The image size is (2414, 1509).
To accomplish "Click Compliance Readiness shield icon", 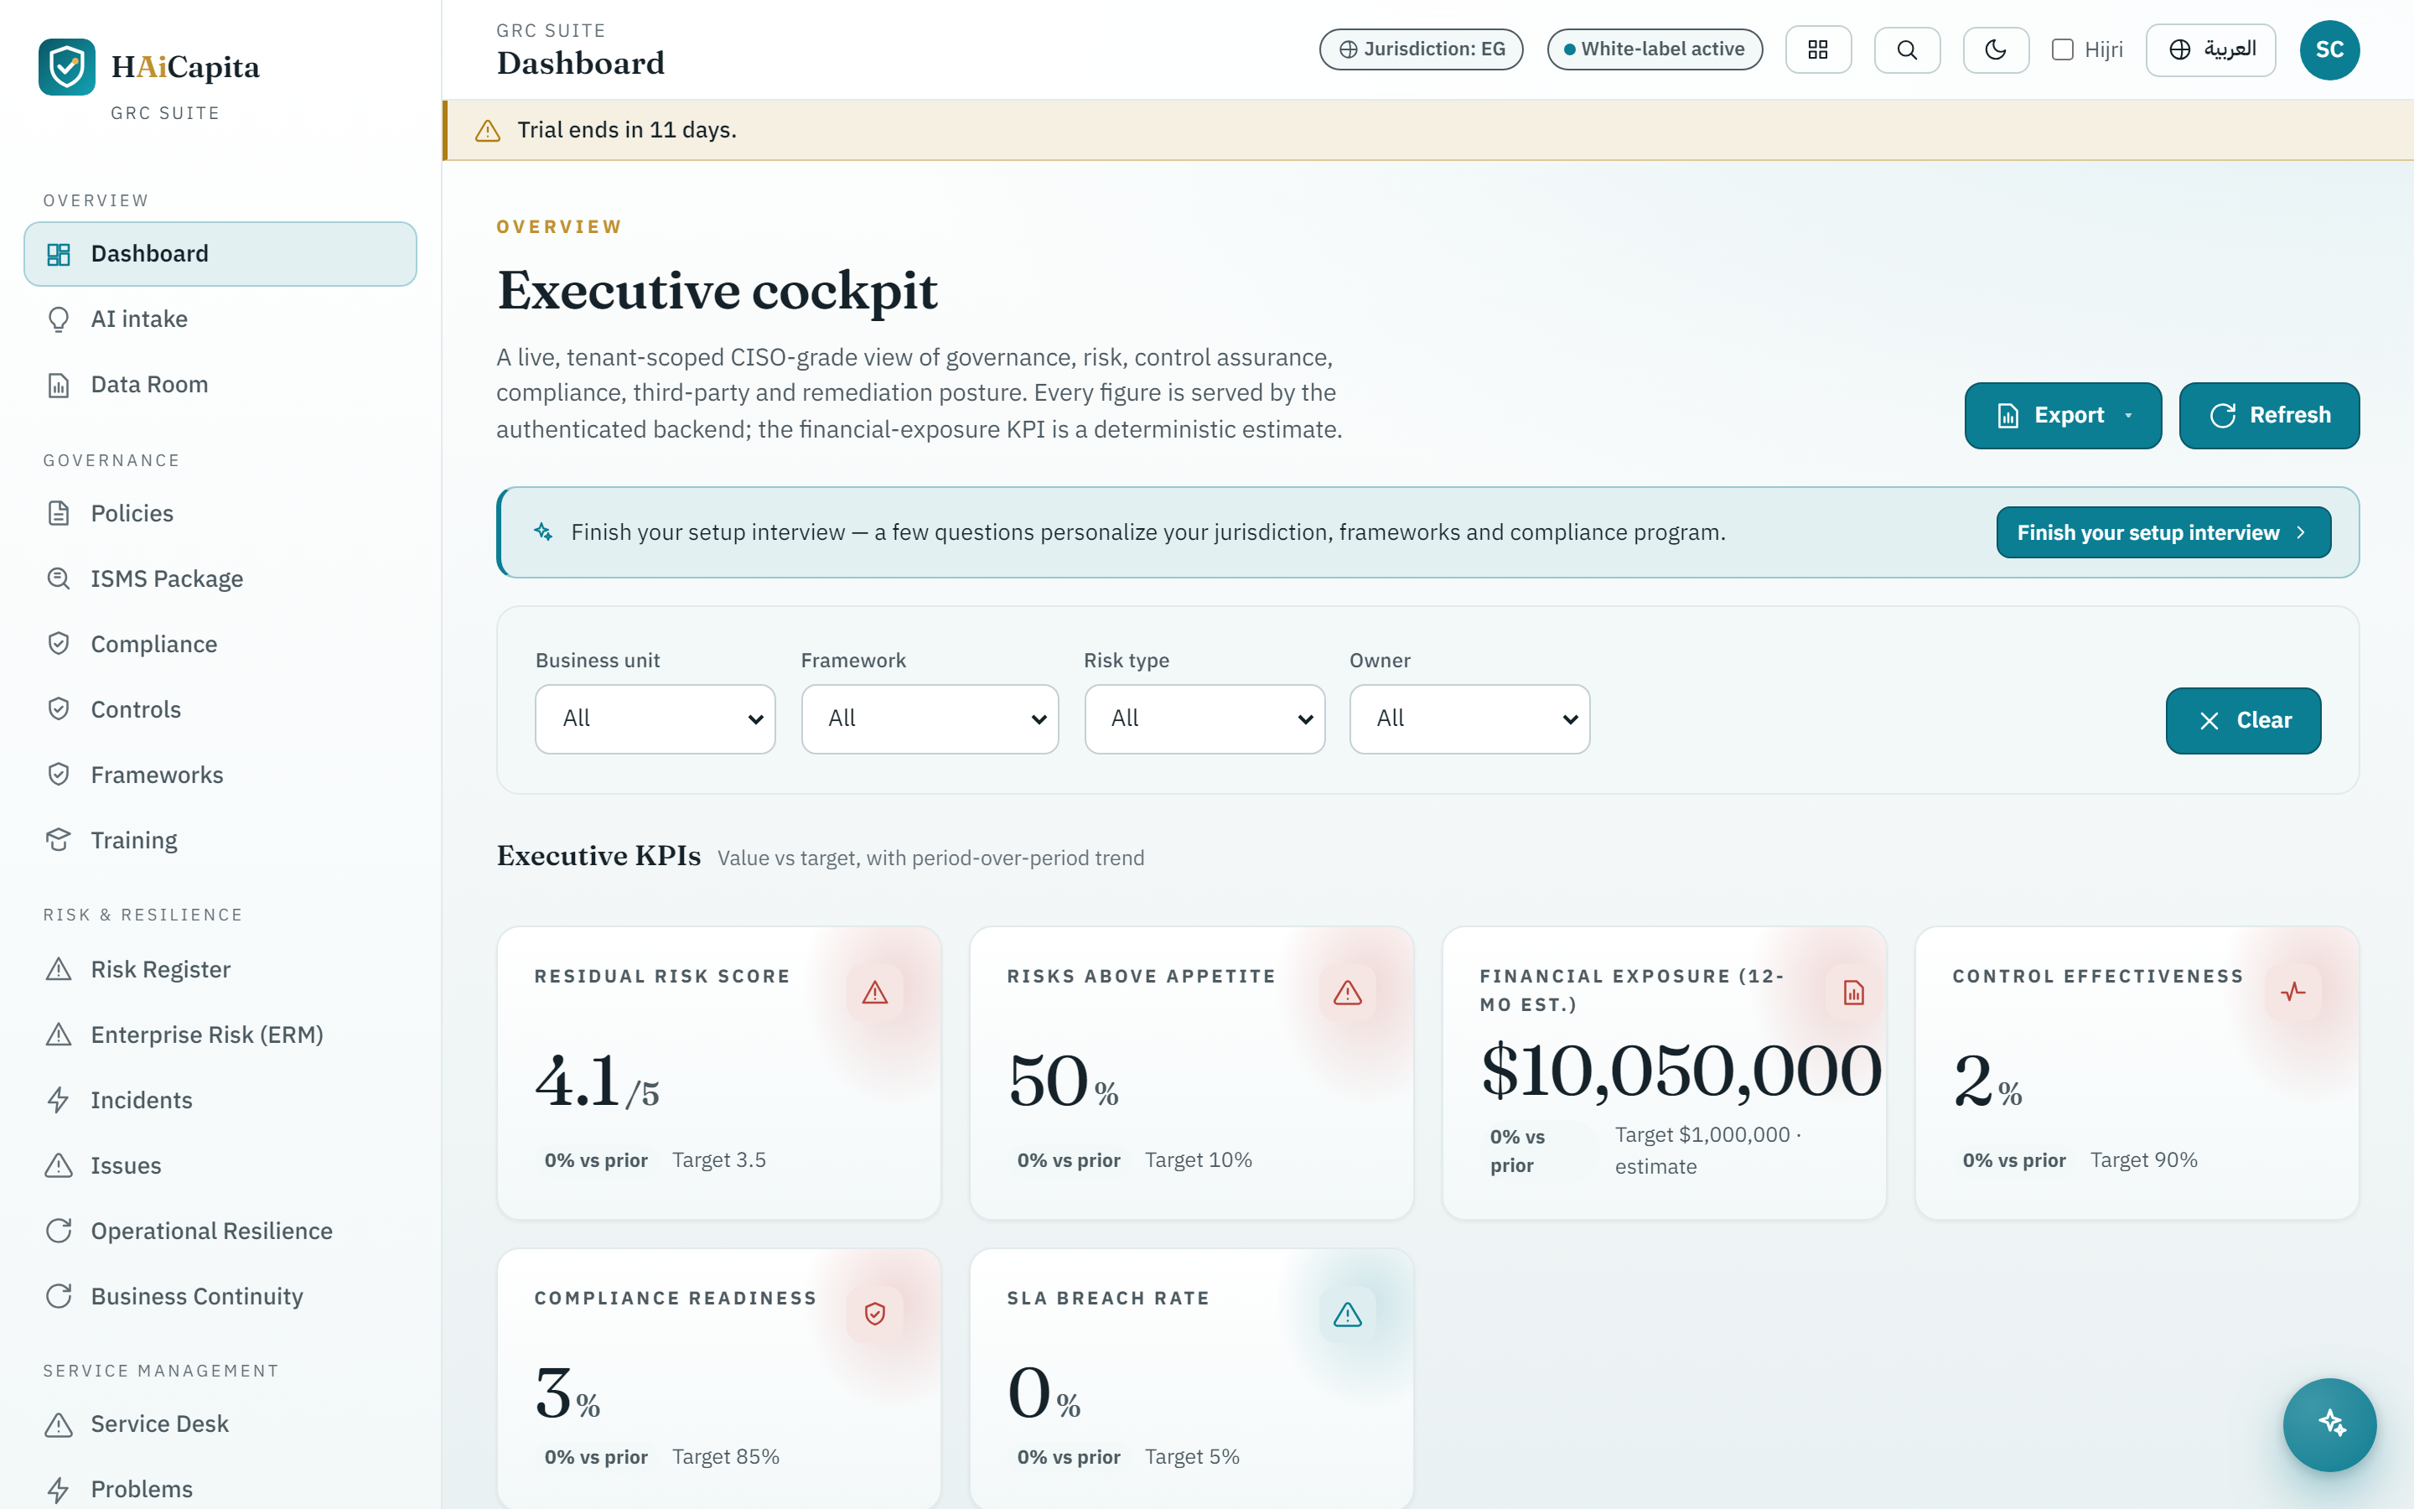I will coord(875,1315).
